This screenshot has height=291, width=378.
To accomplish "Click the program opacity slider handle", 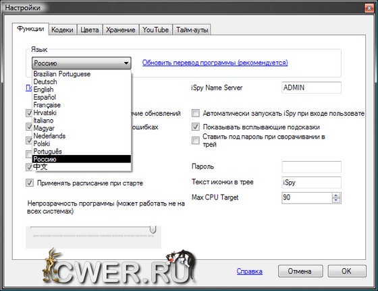I will [x=153, y=230].
